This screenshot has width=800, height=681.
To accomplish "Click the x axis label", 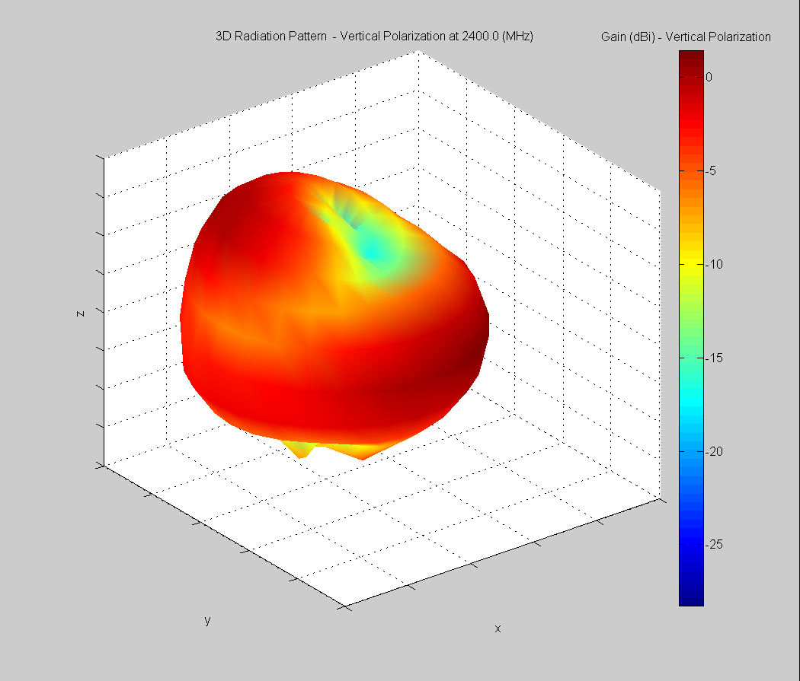I will click(498, 628).
